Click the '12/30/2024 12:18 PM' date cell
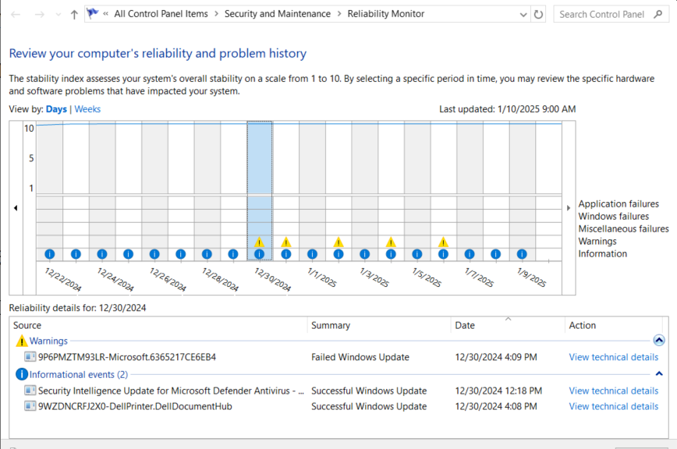This screenshot has height=449, width=677. [x=498, y=391]
